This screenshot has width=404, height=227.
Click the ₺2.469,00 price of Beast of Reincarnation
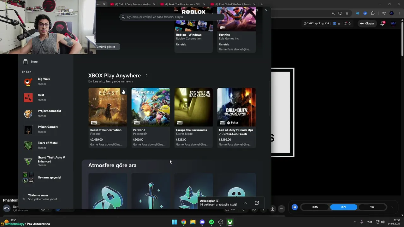tap(96, 140)
